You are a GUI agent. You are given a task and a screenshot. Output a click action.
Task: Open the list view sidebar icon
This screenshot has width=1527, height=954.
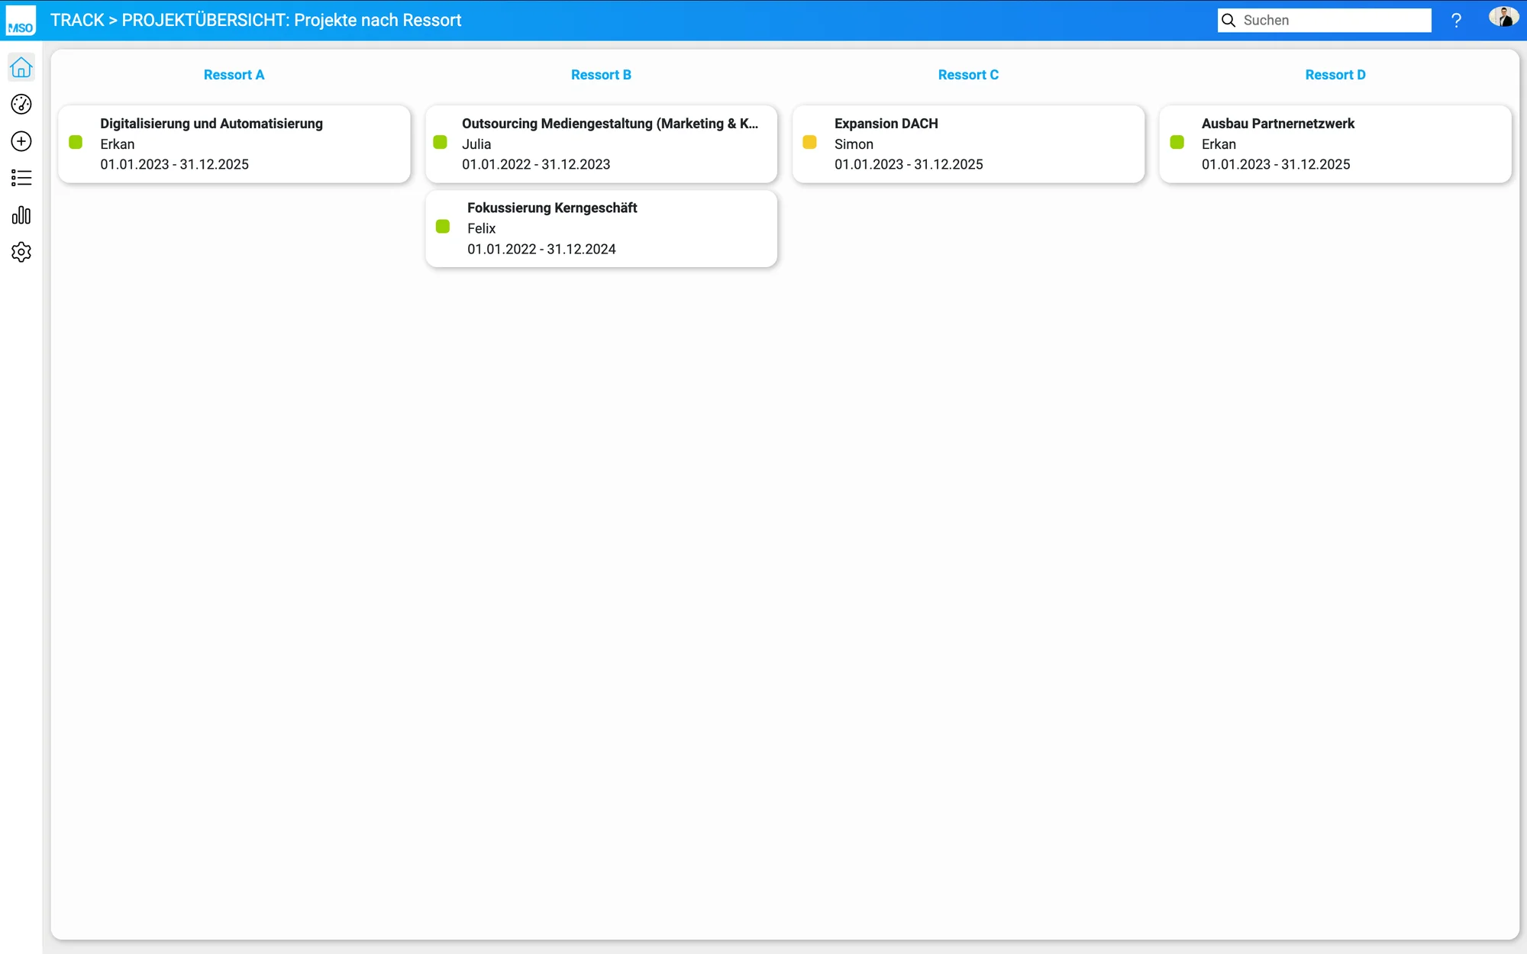tap(21, 178)
